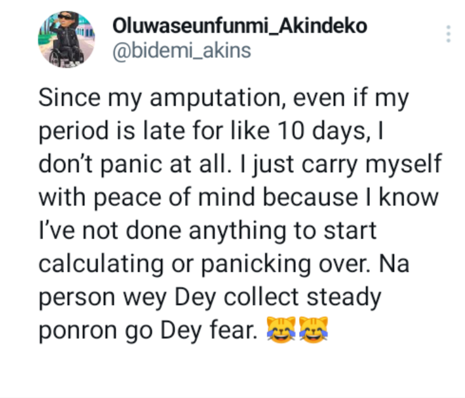Open the three-dot more options menu
Image resolution: width=465 pixels, height=398 pixels.
click(449, 34)
